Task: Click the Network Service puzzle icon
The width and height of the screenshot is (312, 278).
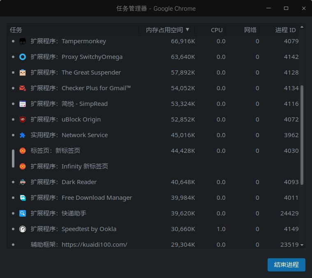Action: click(x=23, y=135)
